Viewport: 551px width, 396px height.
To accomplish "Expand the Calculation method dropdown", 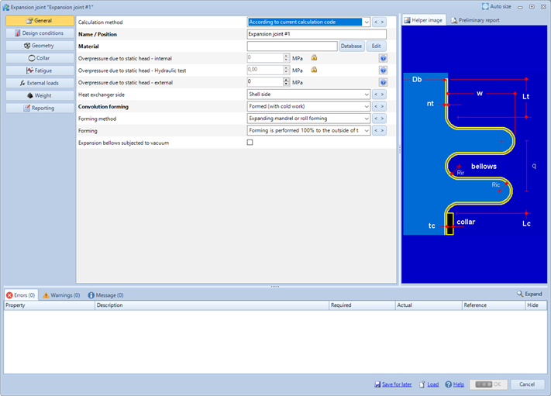I will [x=366, y=22].
